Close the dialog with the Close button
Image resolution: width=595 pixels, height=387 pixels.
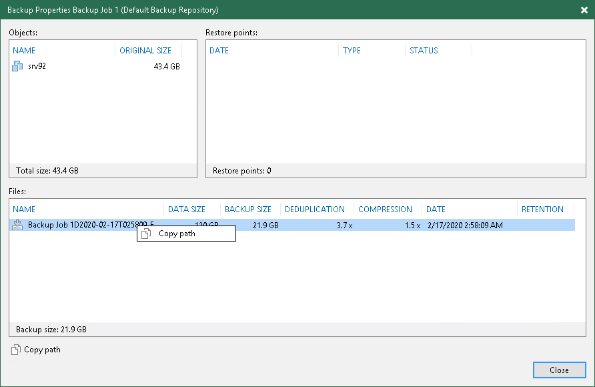coord(560,370)
